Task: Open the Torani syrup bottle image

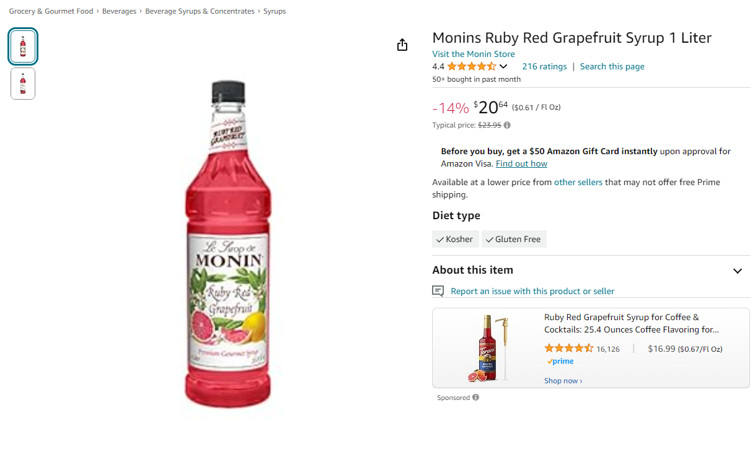Action: (489, 347)
